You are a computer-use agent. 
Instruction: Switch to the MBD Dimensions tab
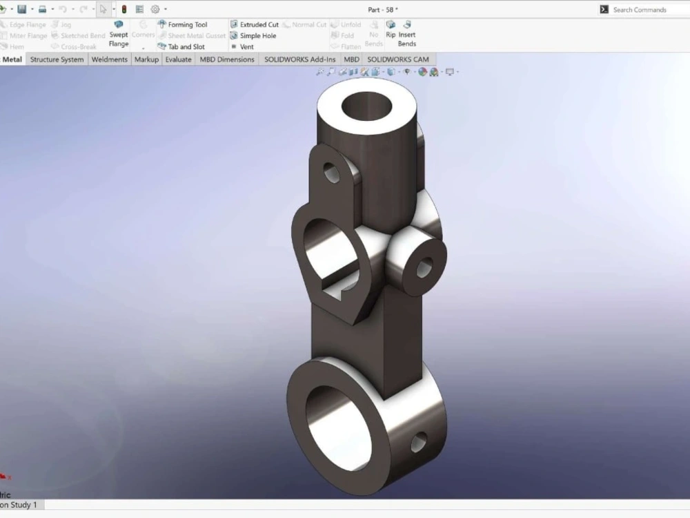(x=227, y=59)
